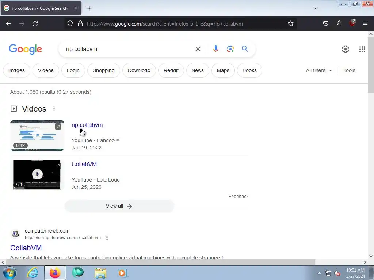Launch Windows Media Player from taskbar
The image size is (374, 280).
(x=123, y=273)
